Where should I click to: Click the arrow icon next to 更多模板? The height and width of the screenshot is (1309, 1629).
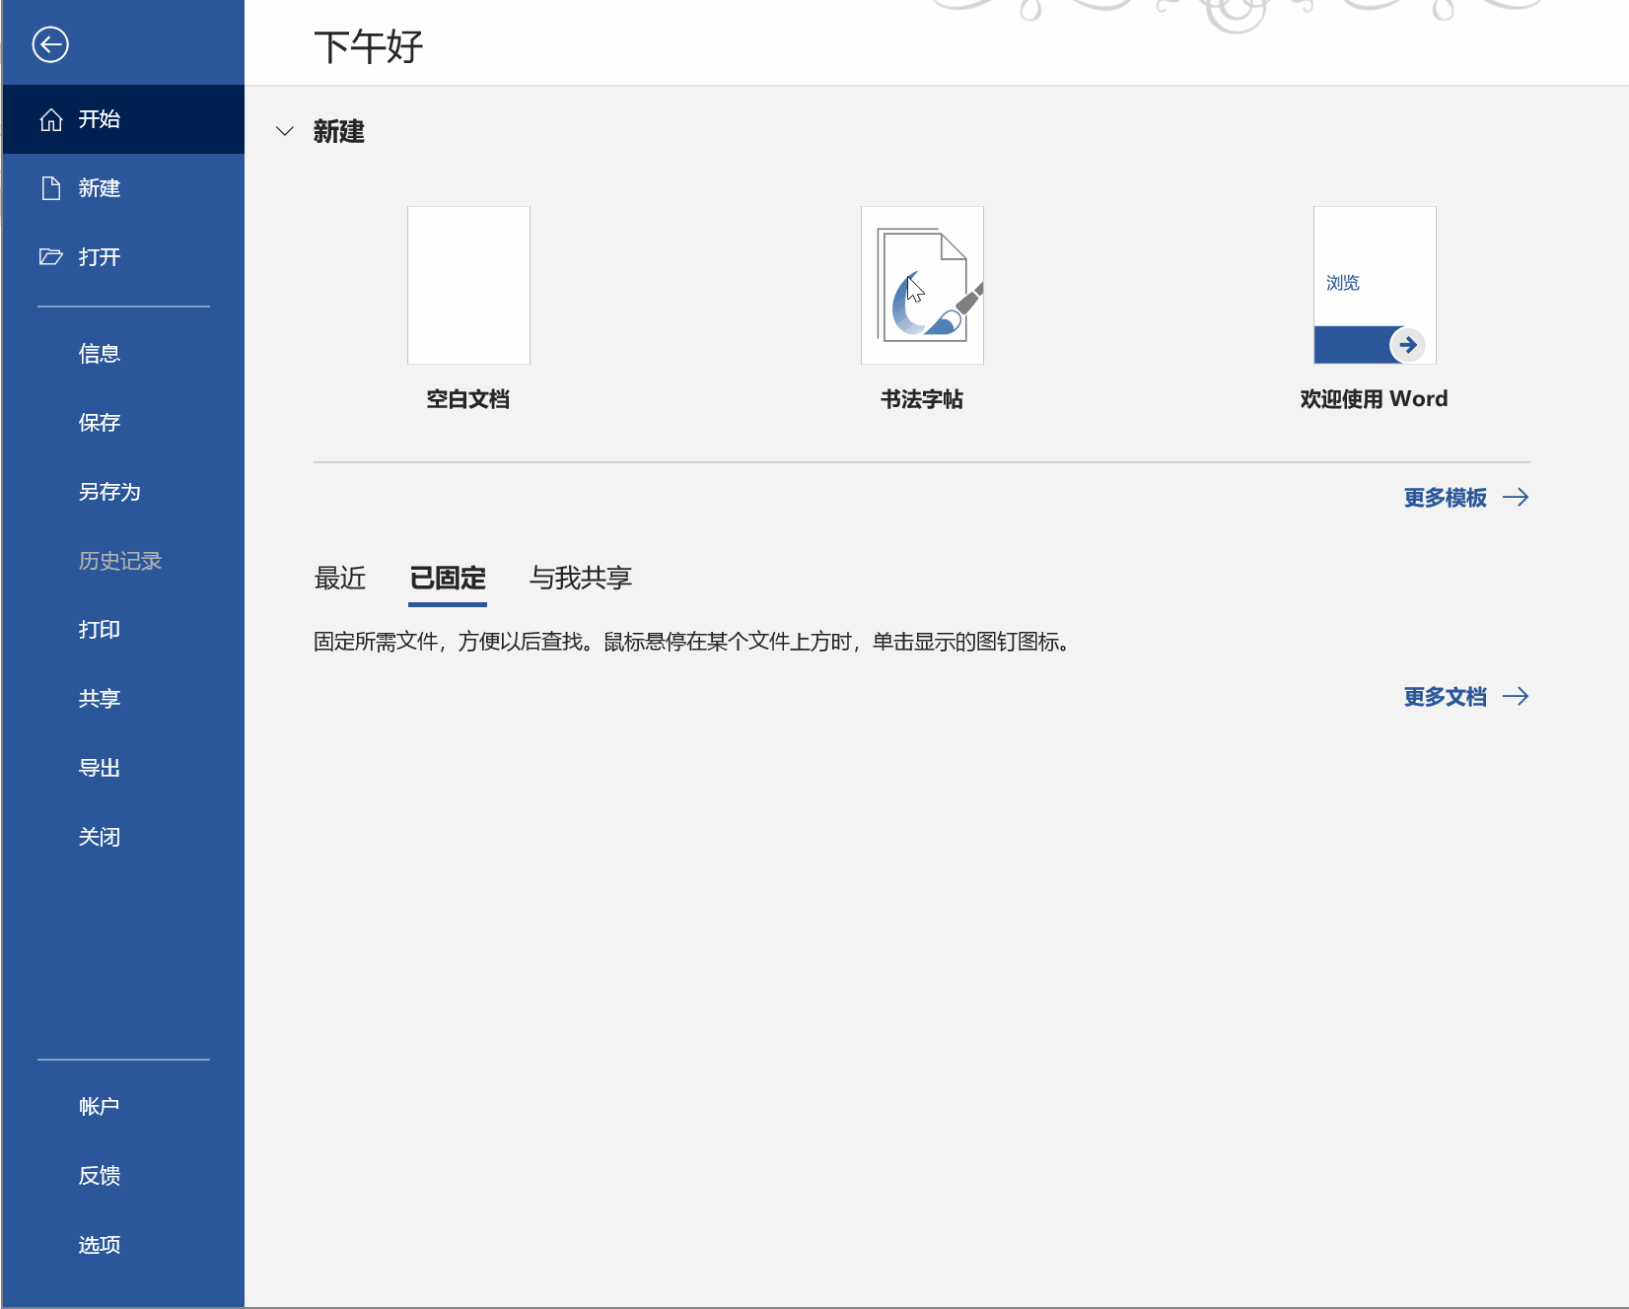pos(1516,498)
